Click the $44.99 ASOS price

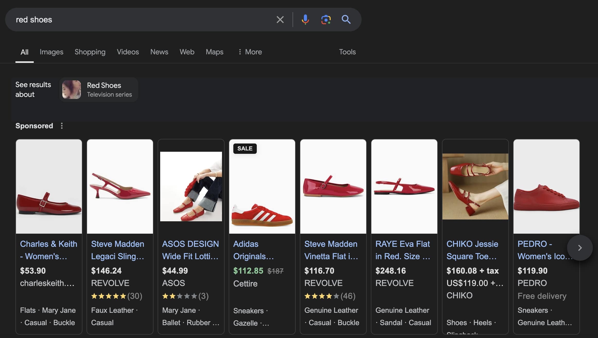pos(175,271)
